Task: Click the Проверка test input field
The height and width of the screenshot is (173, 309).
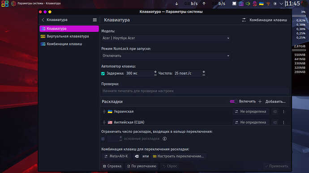Action: coord(196,91)
